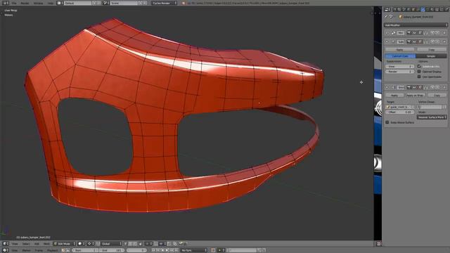450x253 pixels.
Task: Open the Modifiers properties tab icon
Action: [423, 9]
